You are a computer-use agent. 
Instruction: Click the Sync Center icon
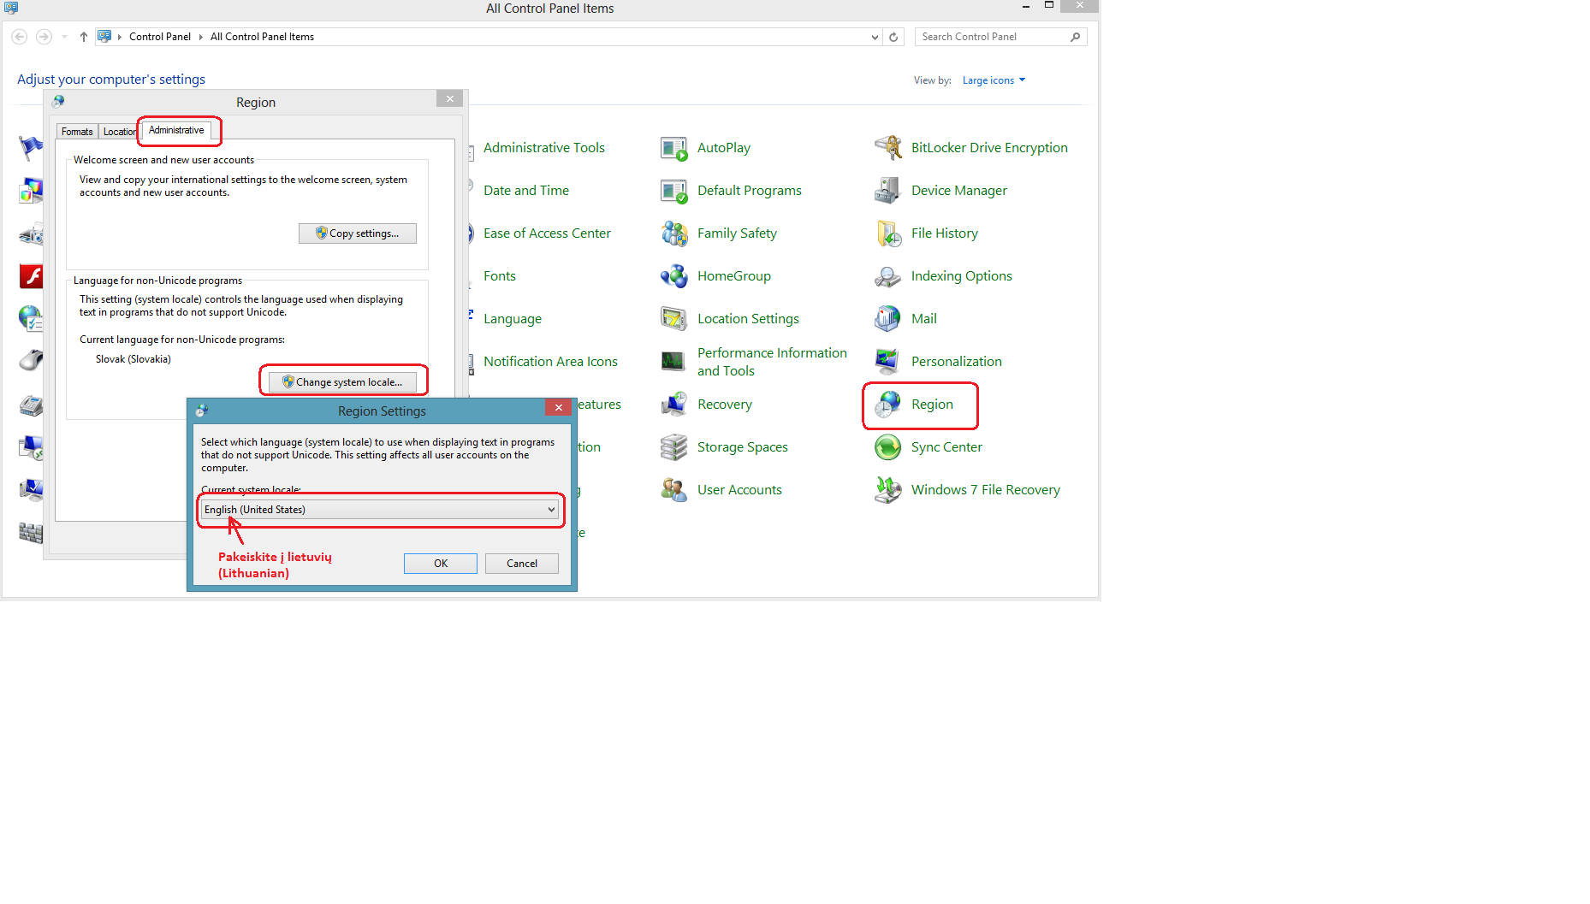pyautogui.click(x=888, y=447)
